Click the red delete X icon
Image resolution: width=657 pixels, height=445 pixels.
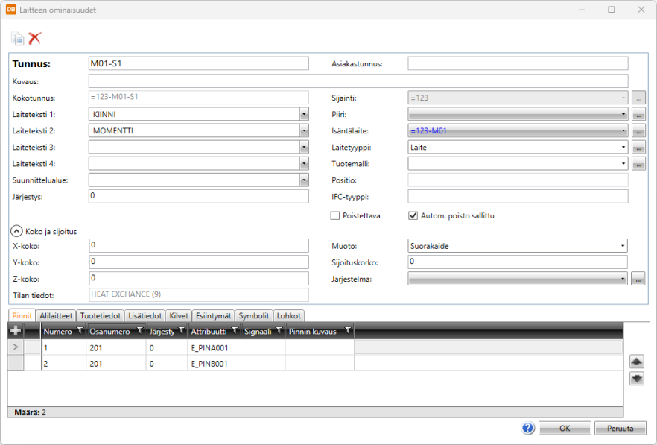pyautogui.click(x=34, y=39)
